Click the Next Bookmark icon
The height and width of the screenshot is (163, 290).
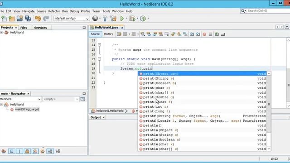click(x=179, y=34)
